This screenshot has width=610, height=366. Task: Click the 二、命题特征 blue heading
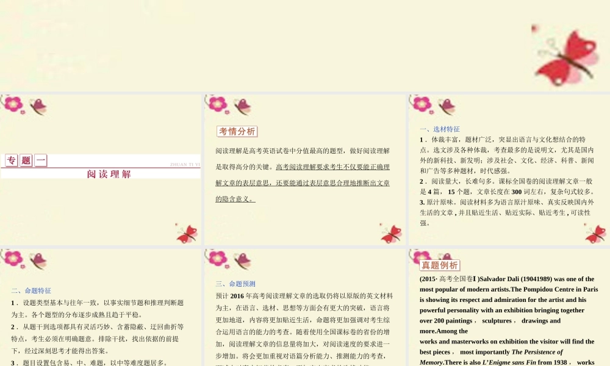tap(31, 290)
